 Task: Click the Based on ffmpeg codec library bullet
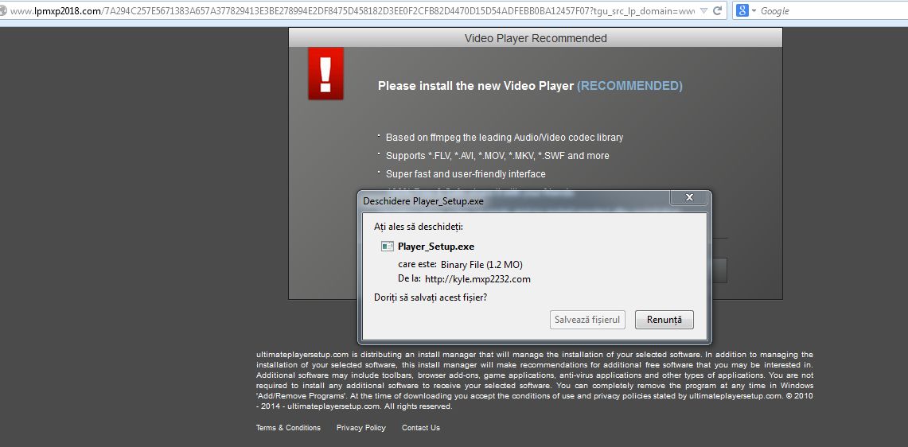click(x=505, y=138)
